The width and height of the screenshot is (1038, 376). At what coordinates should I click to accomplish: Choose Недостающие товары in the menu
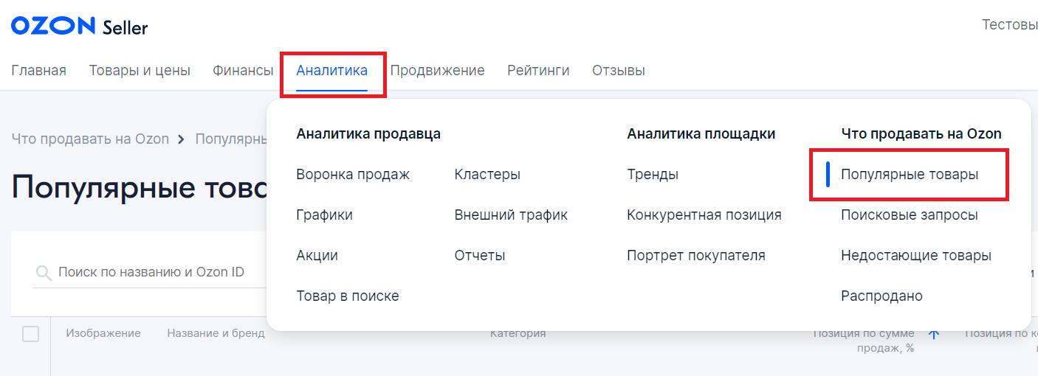[916, 256]
